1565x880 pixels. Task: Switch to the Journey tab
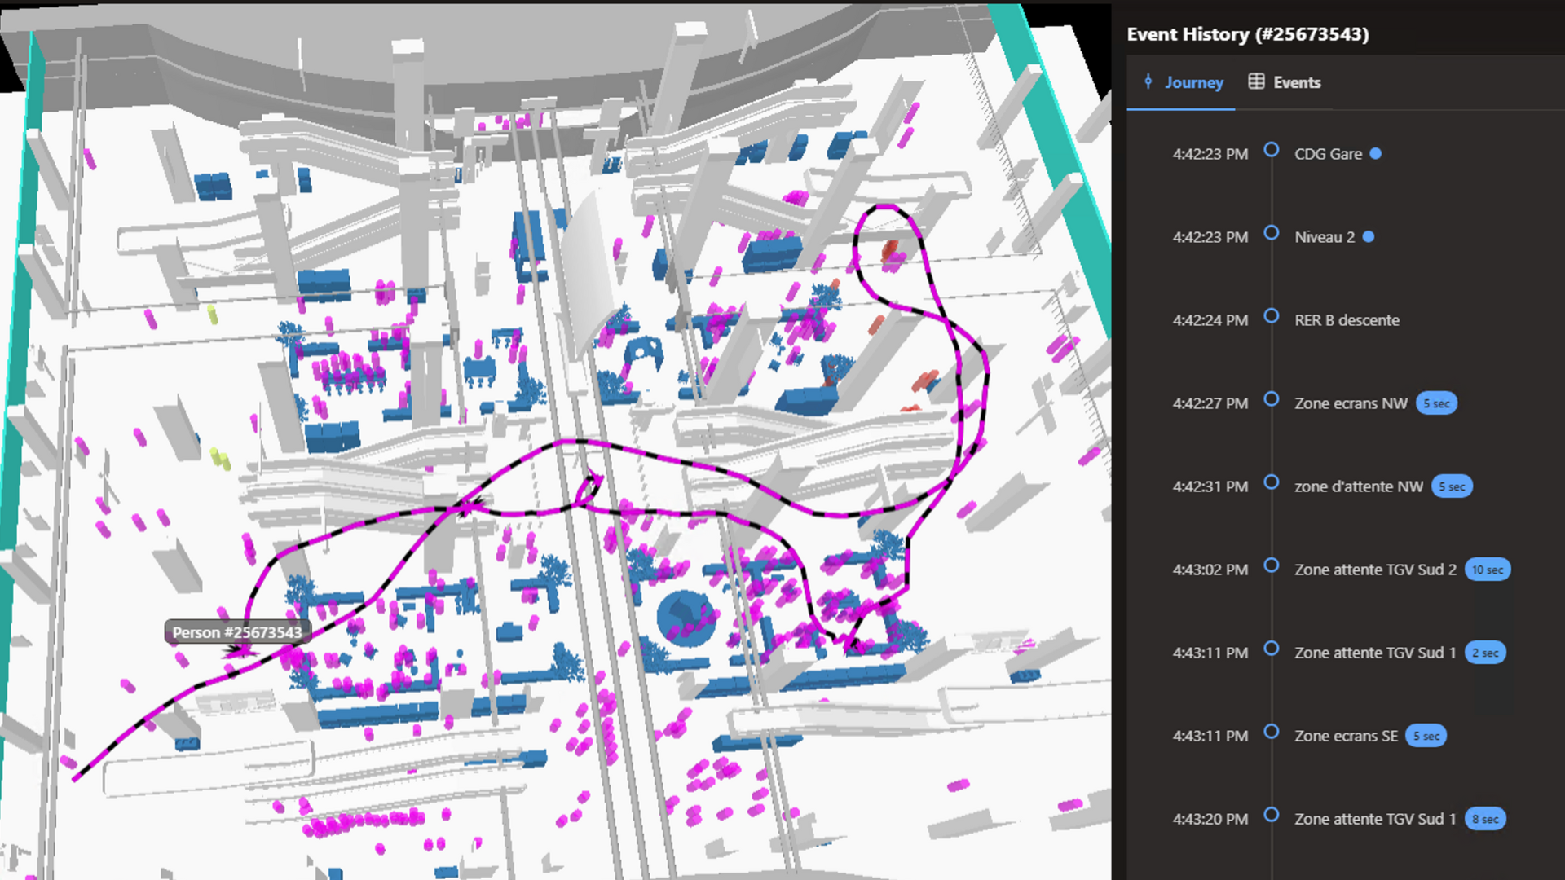[1192, 82]
